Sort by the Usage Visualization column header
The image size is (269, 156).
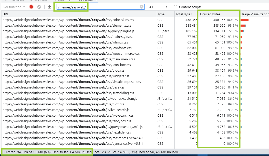[x=255, y=14]
